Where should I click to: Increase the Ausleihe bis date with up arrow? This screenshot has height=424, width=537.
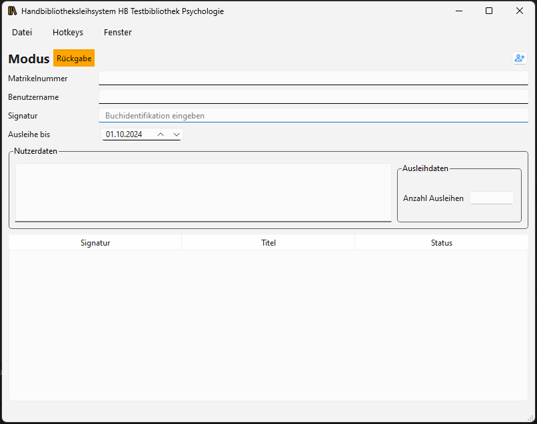(x=161, y=134)
